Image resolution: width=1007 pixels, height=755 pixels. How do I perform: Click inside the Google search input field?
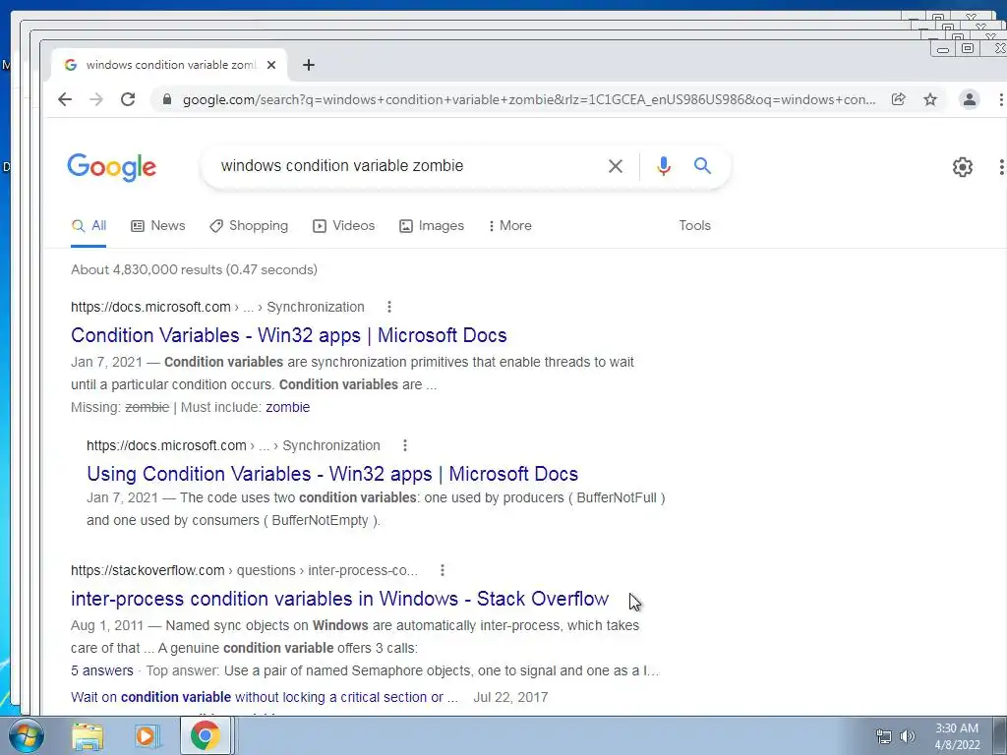(404, 165)
